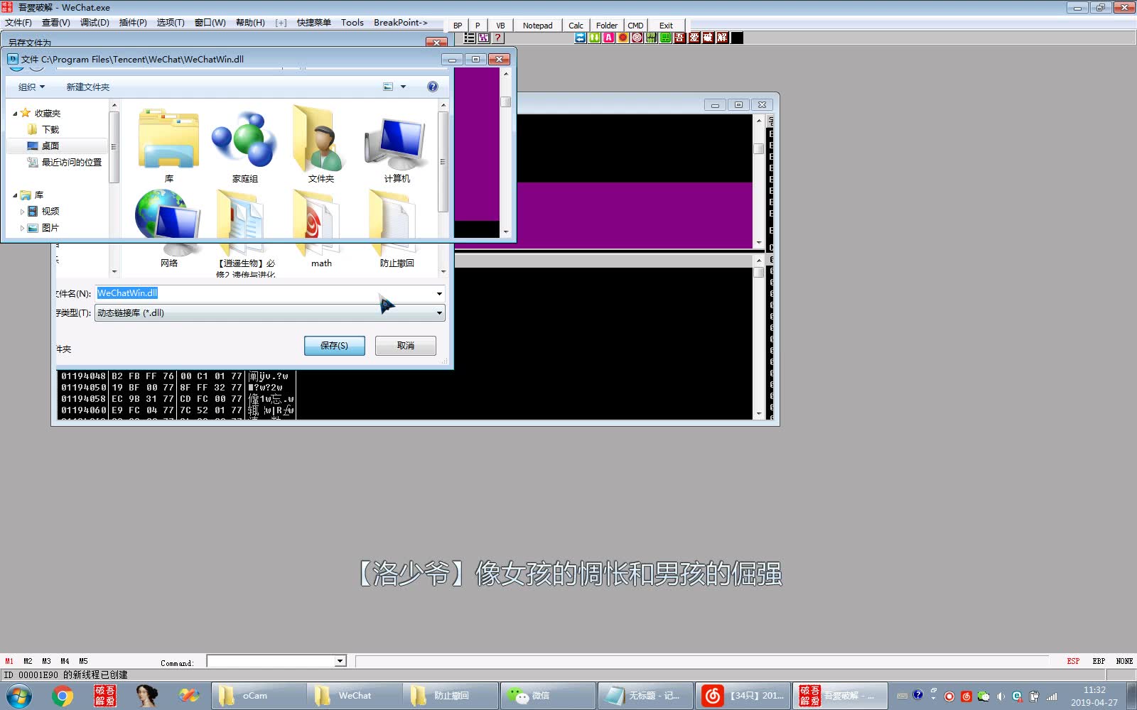
Task: Click the WeChatWin.dll file name field
Action: pyautogui.click(x=264, y=293)
